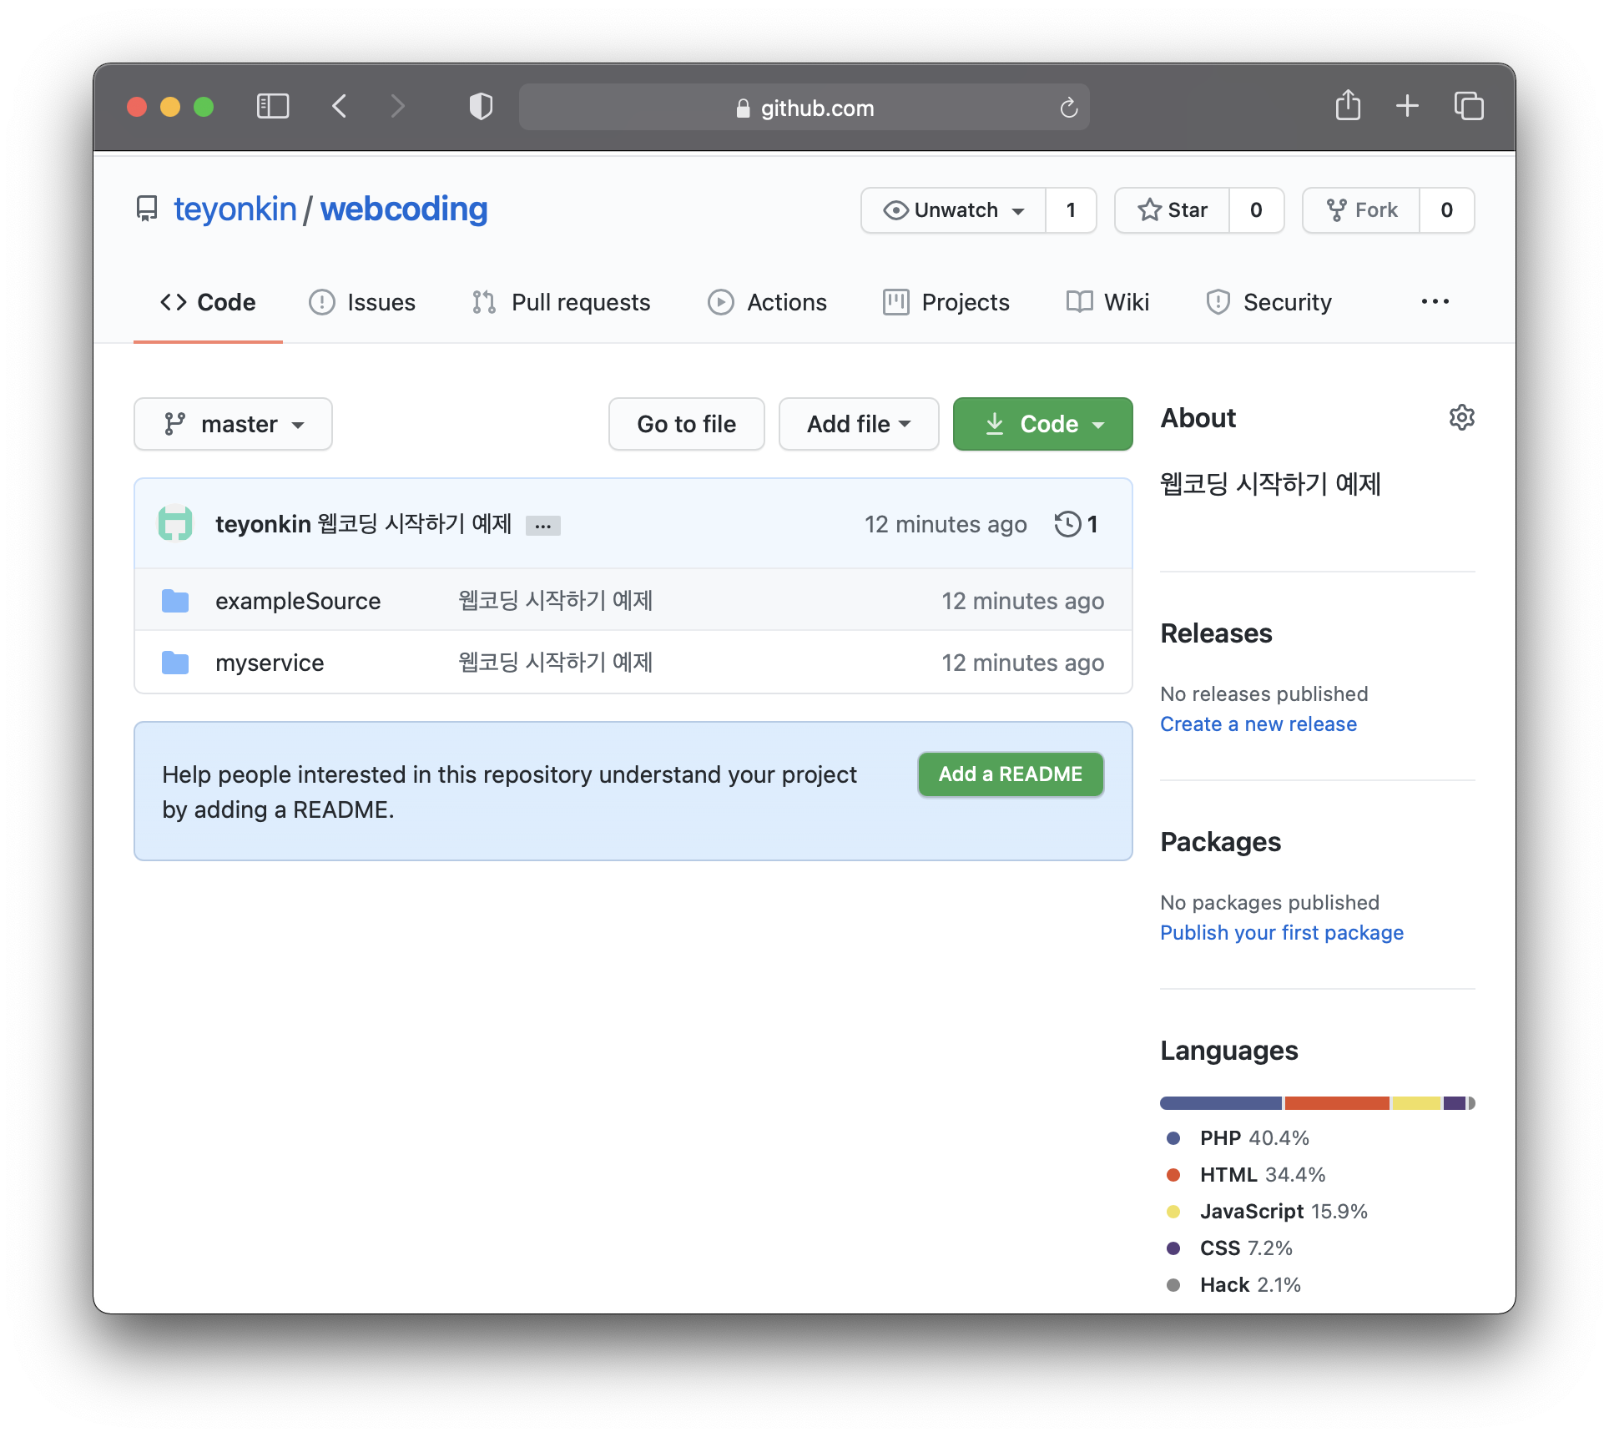Click Publish your first package link
The width and height of the screenshot is (1609, 1437).
coord(1282,933)
